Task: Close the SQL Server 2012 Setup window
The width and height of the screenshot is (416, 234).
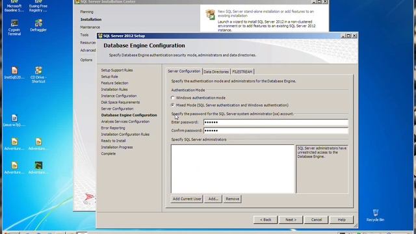Action: pyautogui.click(x=354, y=36)
